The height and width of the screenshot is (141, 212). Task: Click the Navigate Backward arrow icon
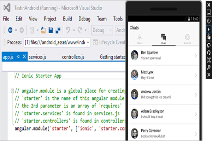10,30
